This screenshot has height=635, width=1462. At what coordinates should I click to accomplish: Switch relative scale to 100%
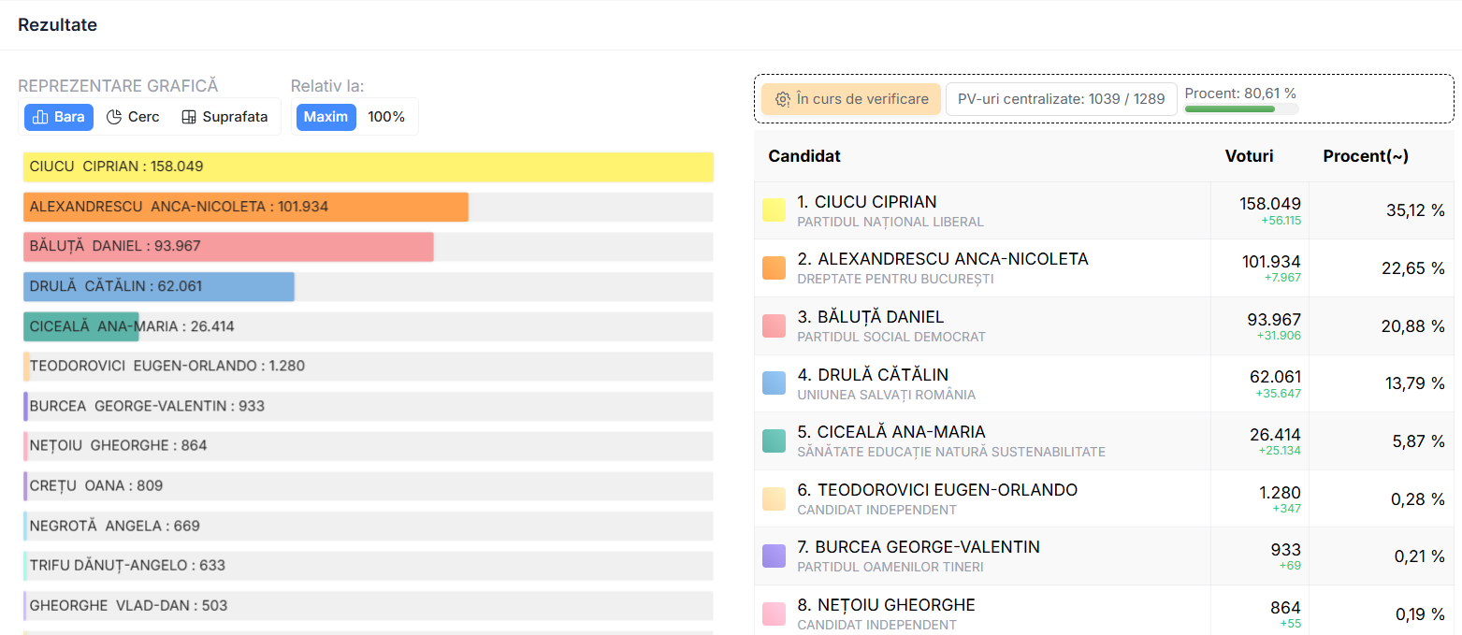click(x=386, y=117)
